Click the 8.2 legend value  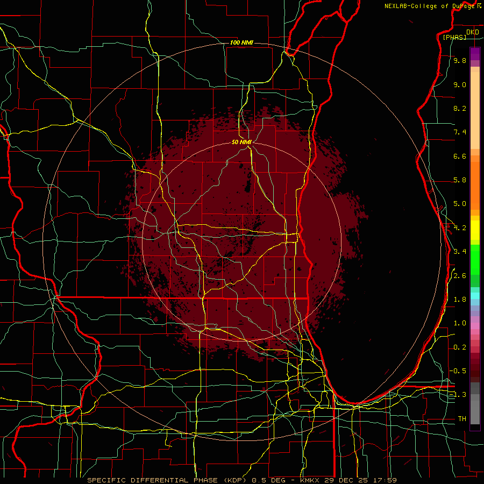point(460,108)
